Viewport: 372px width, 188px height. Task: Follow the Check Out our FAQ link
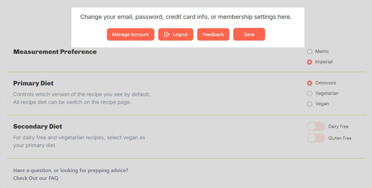36,178
